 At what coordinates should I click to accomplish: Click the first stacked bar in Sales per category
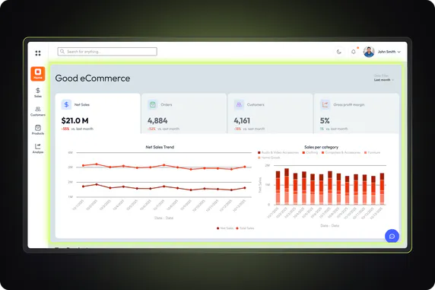point(278,188)
